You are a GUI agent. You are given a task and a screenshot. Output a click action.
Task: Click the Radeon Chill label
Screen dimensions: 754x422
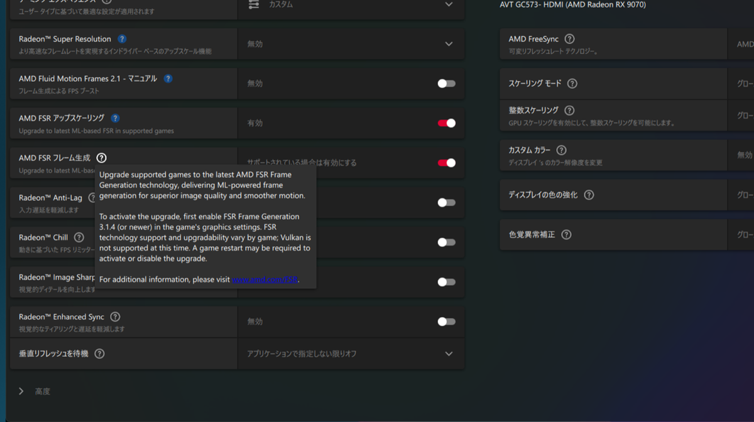pos(43,237)
